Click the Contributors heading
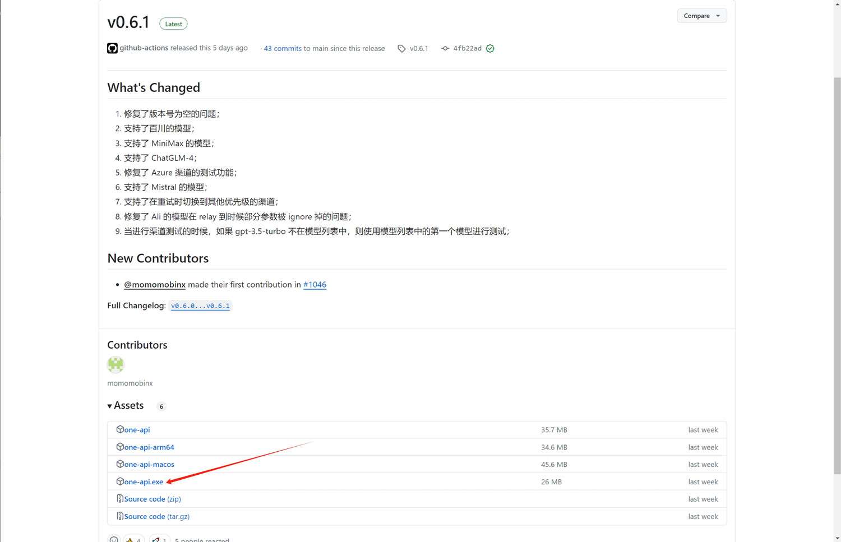 point(137,345)
